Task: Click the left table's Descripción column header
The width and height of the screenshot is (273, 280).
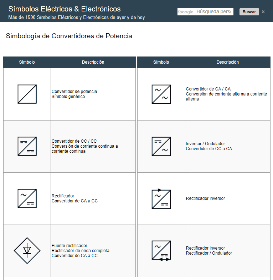Action: point(93,62)
